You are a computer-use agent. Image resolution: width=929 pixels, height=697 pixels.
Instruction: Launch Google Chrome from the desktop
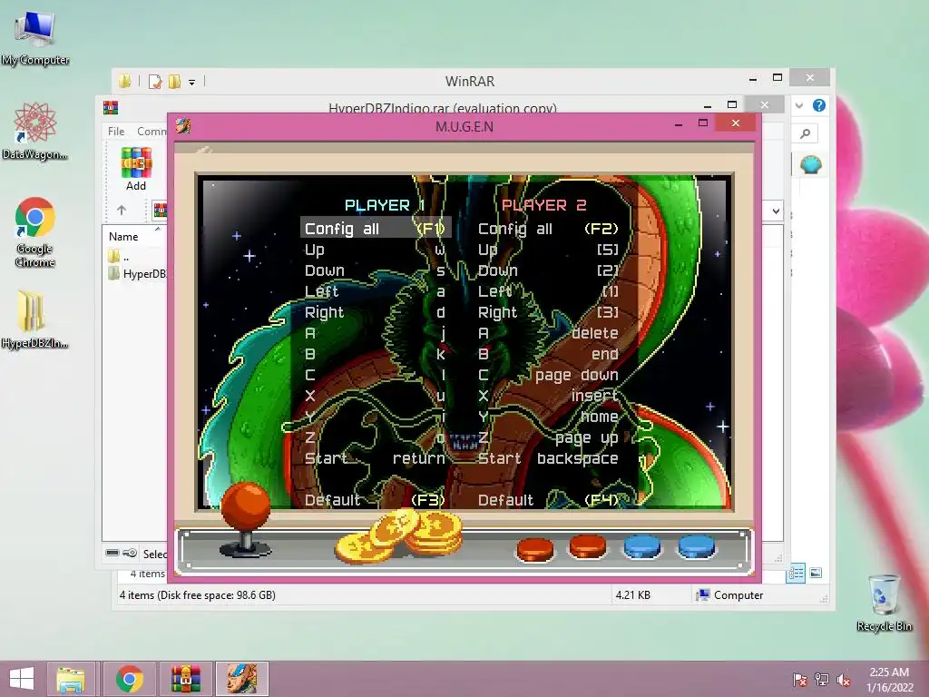pyautogui.click(x=35, y=231)
